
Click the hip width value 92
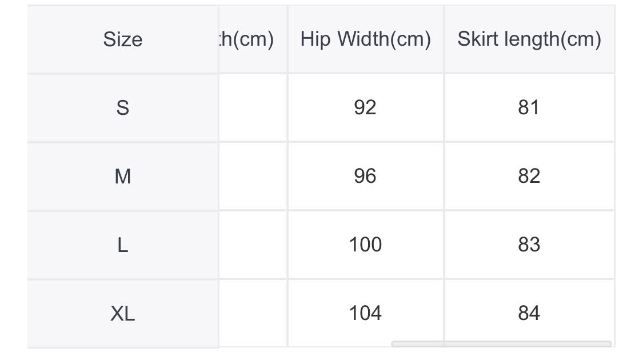[x=365, y=107]
